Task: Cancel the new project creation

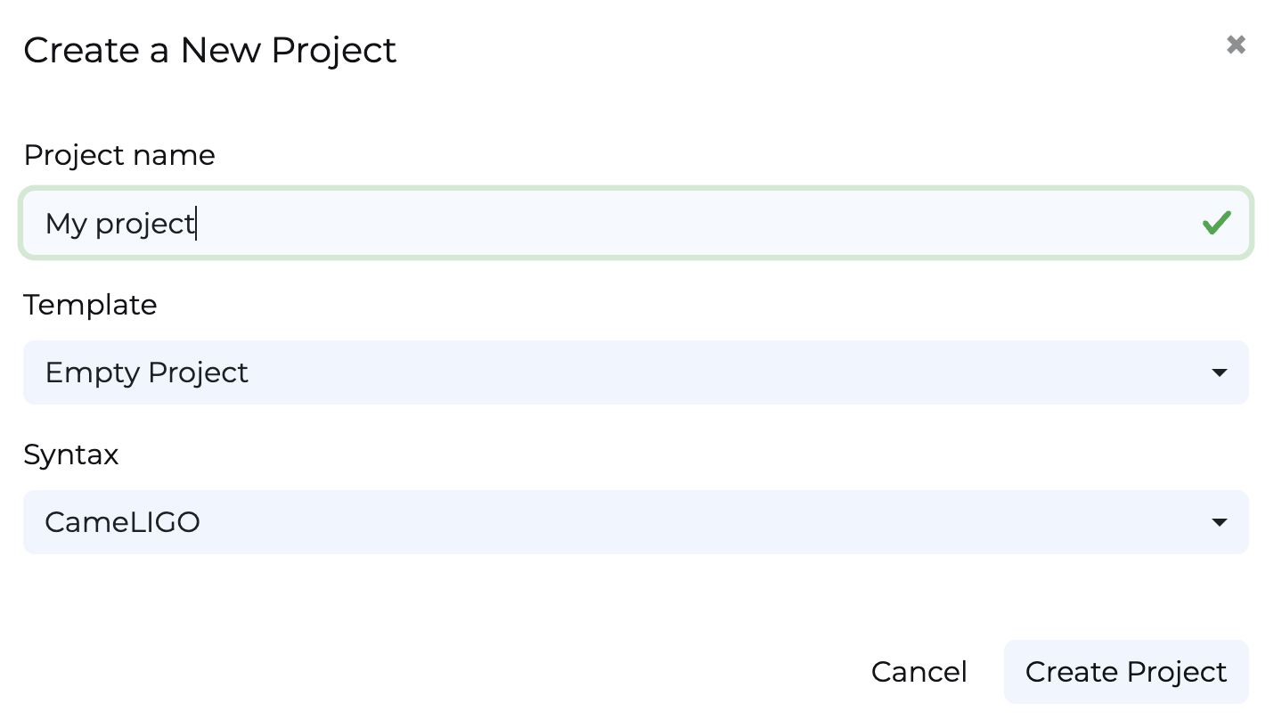Action: (919, 672)
